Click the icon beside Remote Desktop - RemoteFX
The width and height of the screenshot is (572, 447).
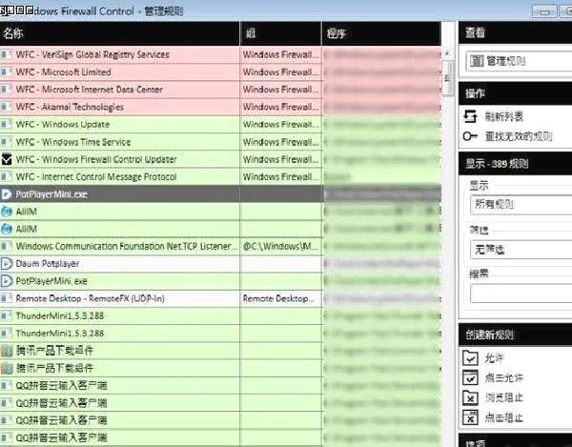pos(6,298)
